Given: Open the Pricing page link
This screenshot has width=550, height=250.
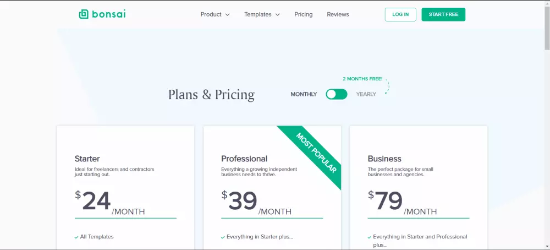Looking at the screenshot, I should pos(303,14).
